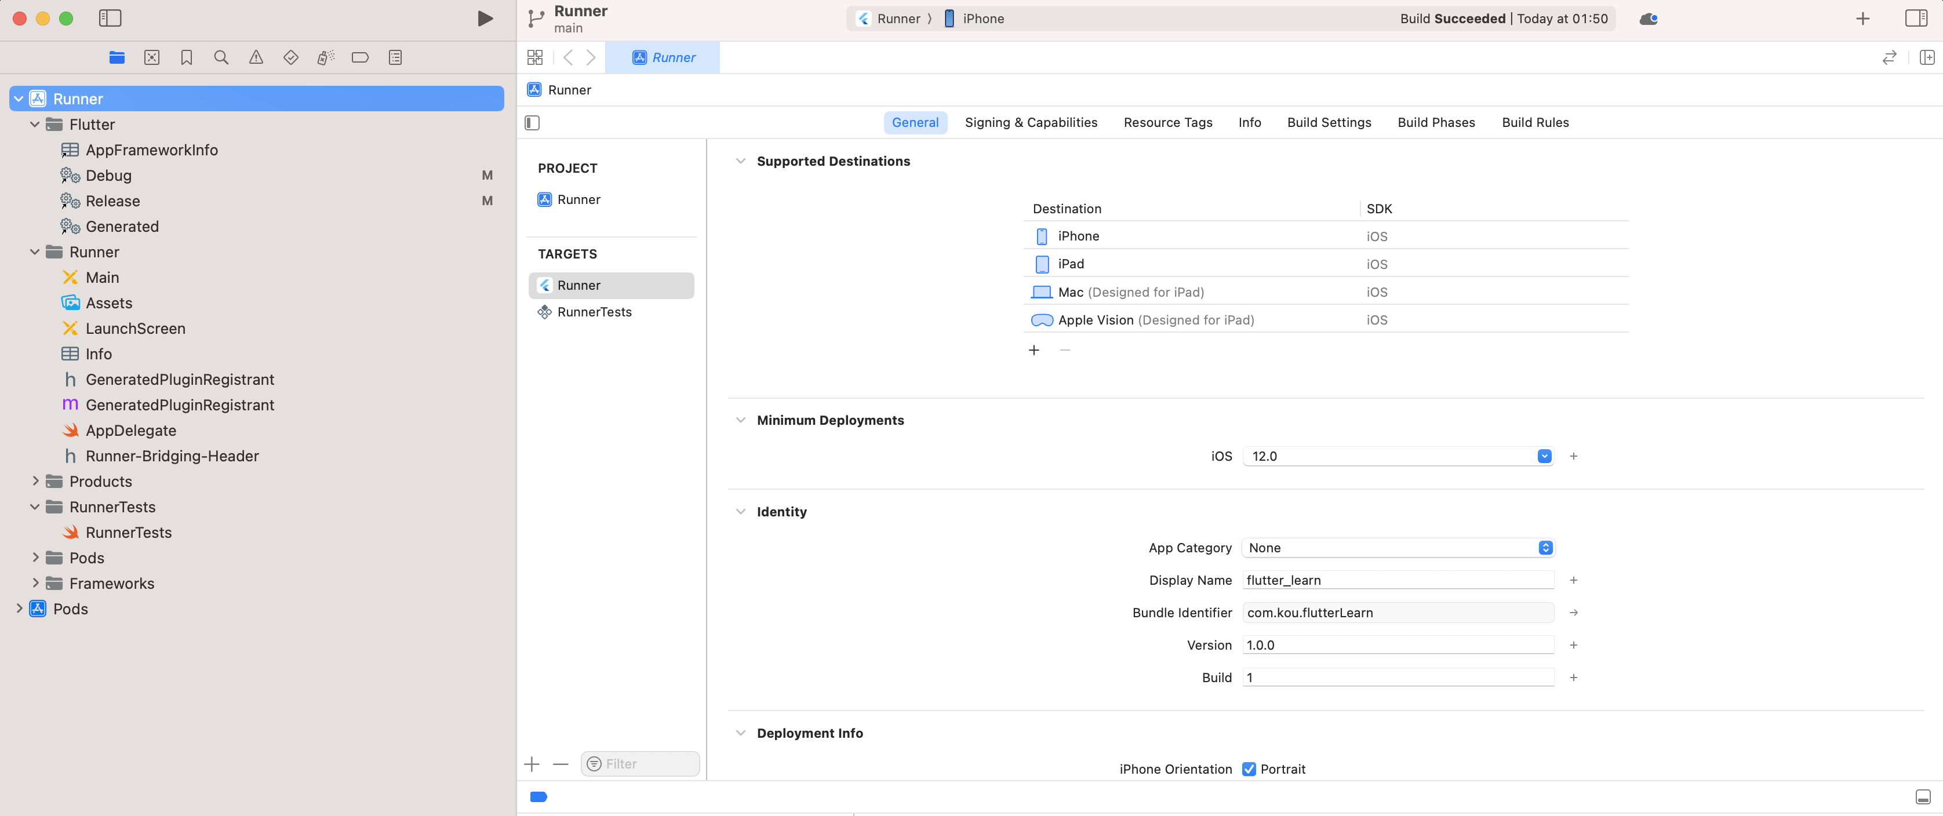Open the iOS minimum deployment dropdown

point(1544,456)
